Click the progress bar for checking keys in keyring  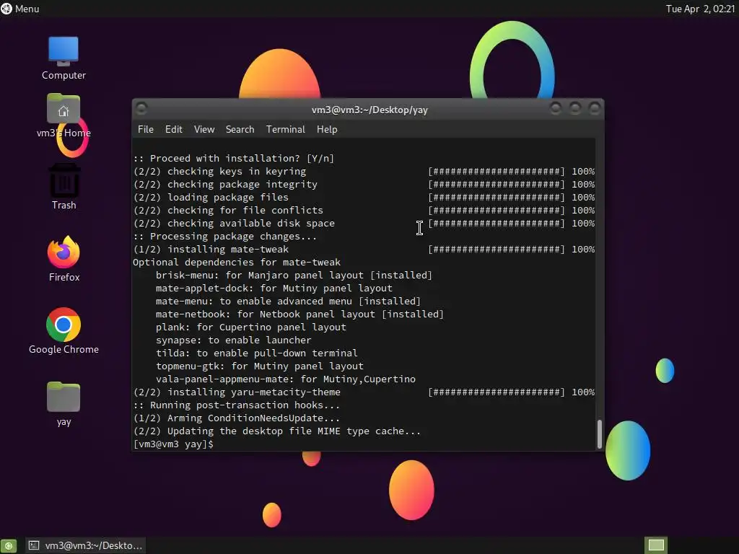(497, 172)
